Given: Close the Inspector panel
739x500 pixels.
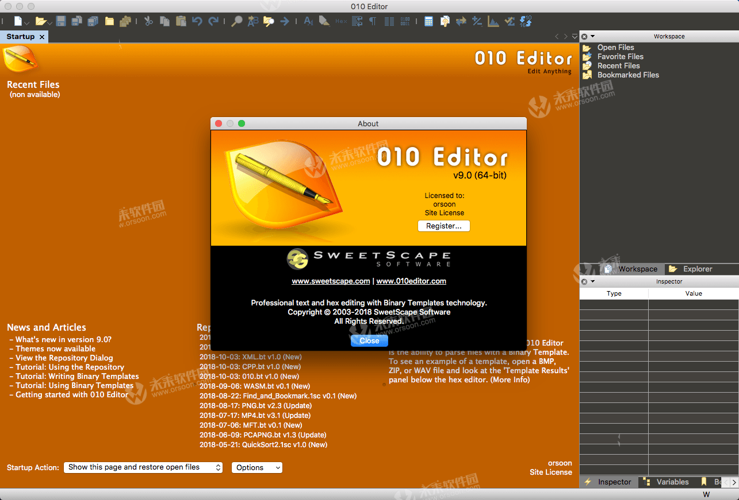Looking at the screenshot, I should point(584,281).
